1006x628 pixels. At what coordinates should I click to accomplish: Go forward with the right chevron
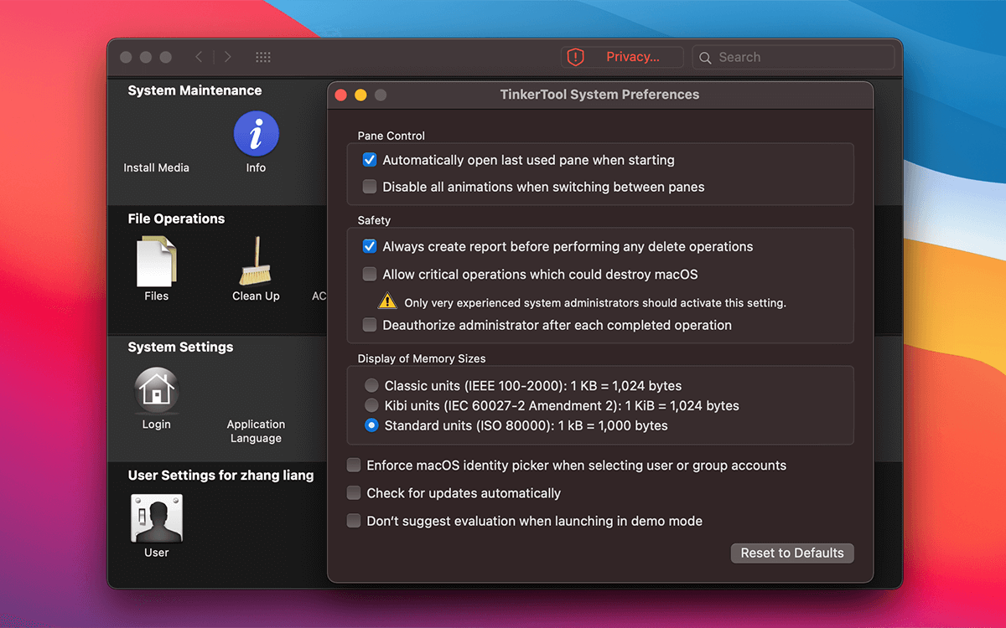[x=227, y=57]
